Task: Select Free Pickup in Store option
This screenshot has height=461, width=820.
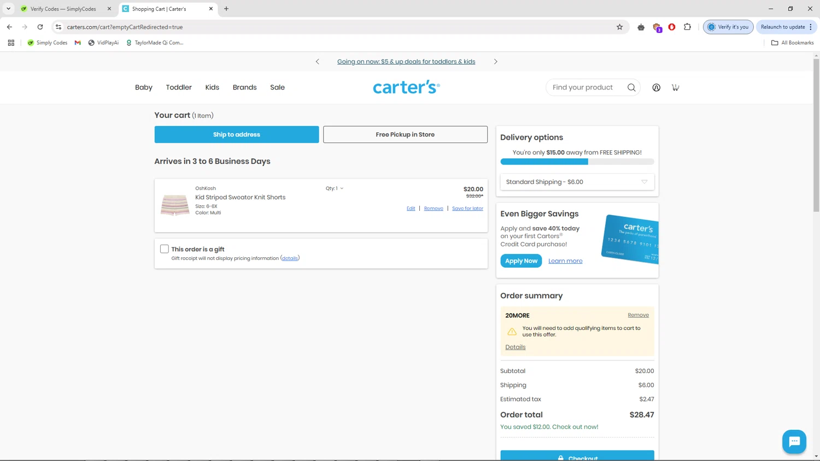Action: click(405, 134)
